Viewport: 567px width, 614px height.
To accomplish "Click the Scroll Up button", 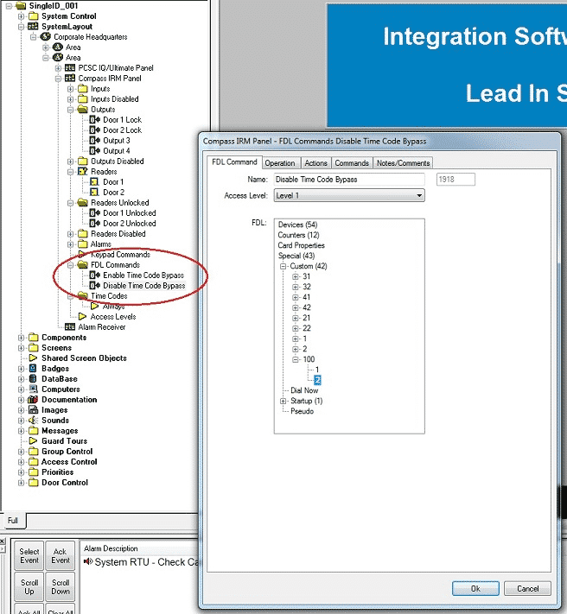I will [29, 586].
